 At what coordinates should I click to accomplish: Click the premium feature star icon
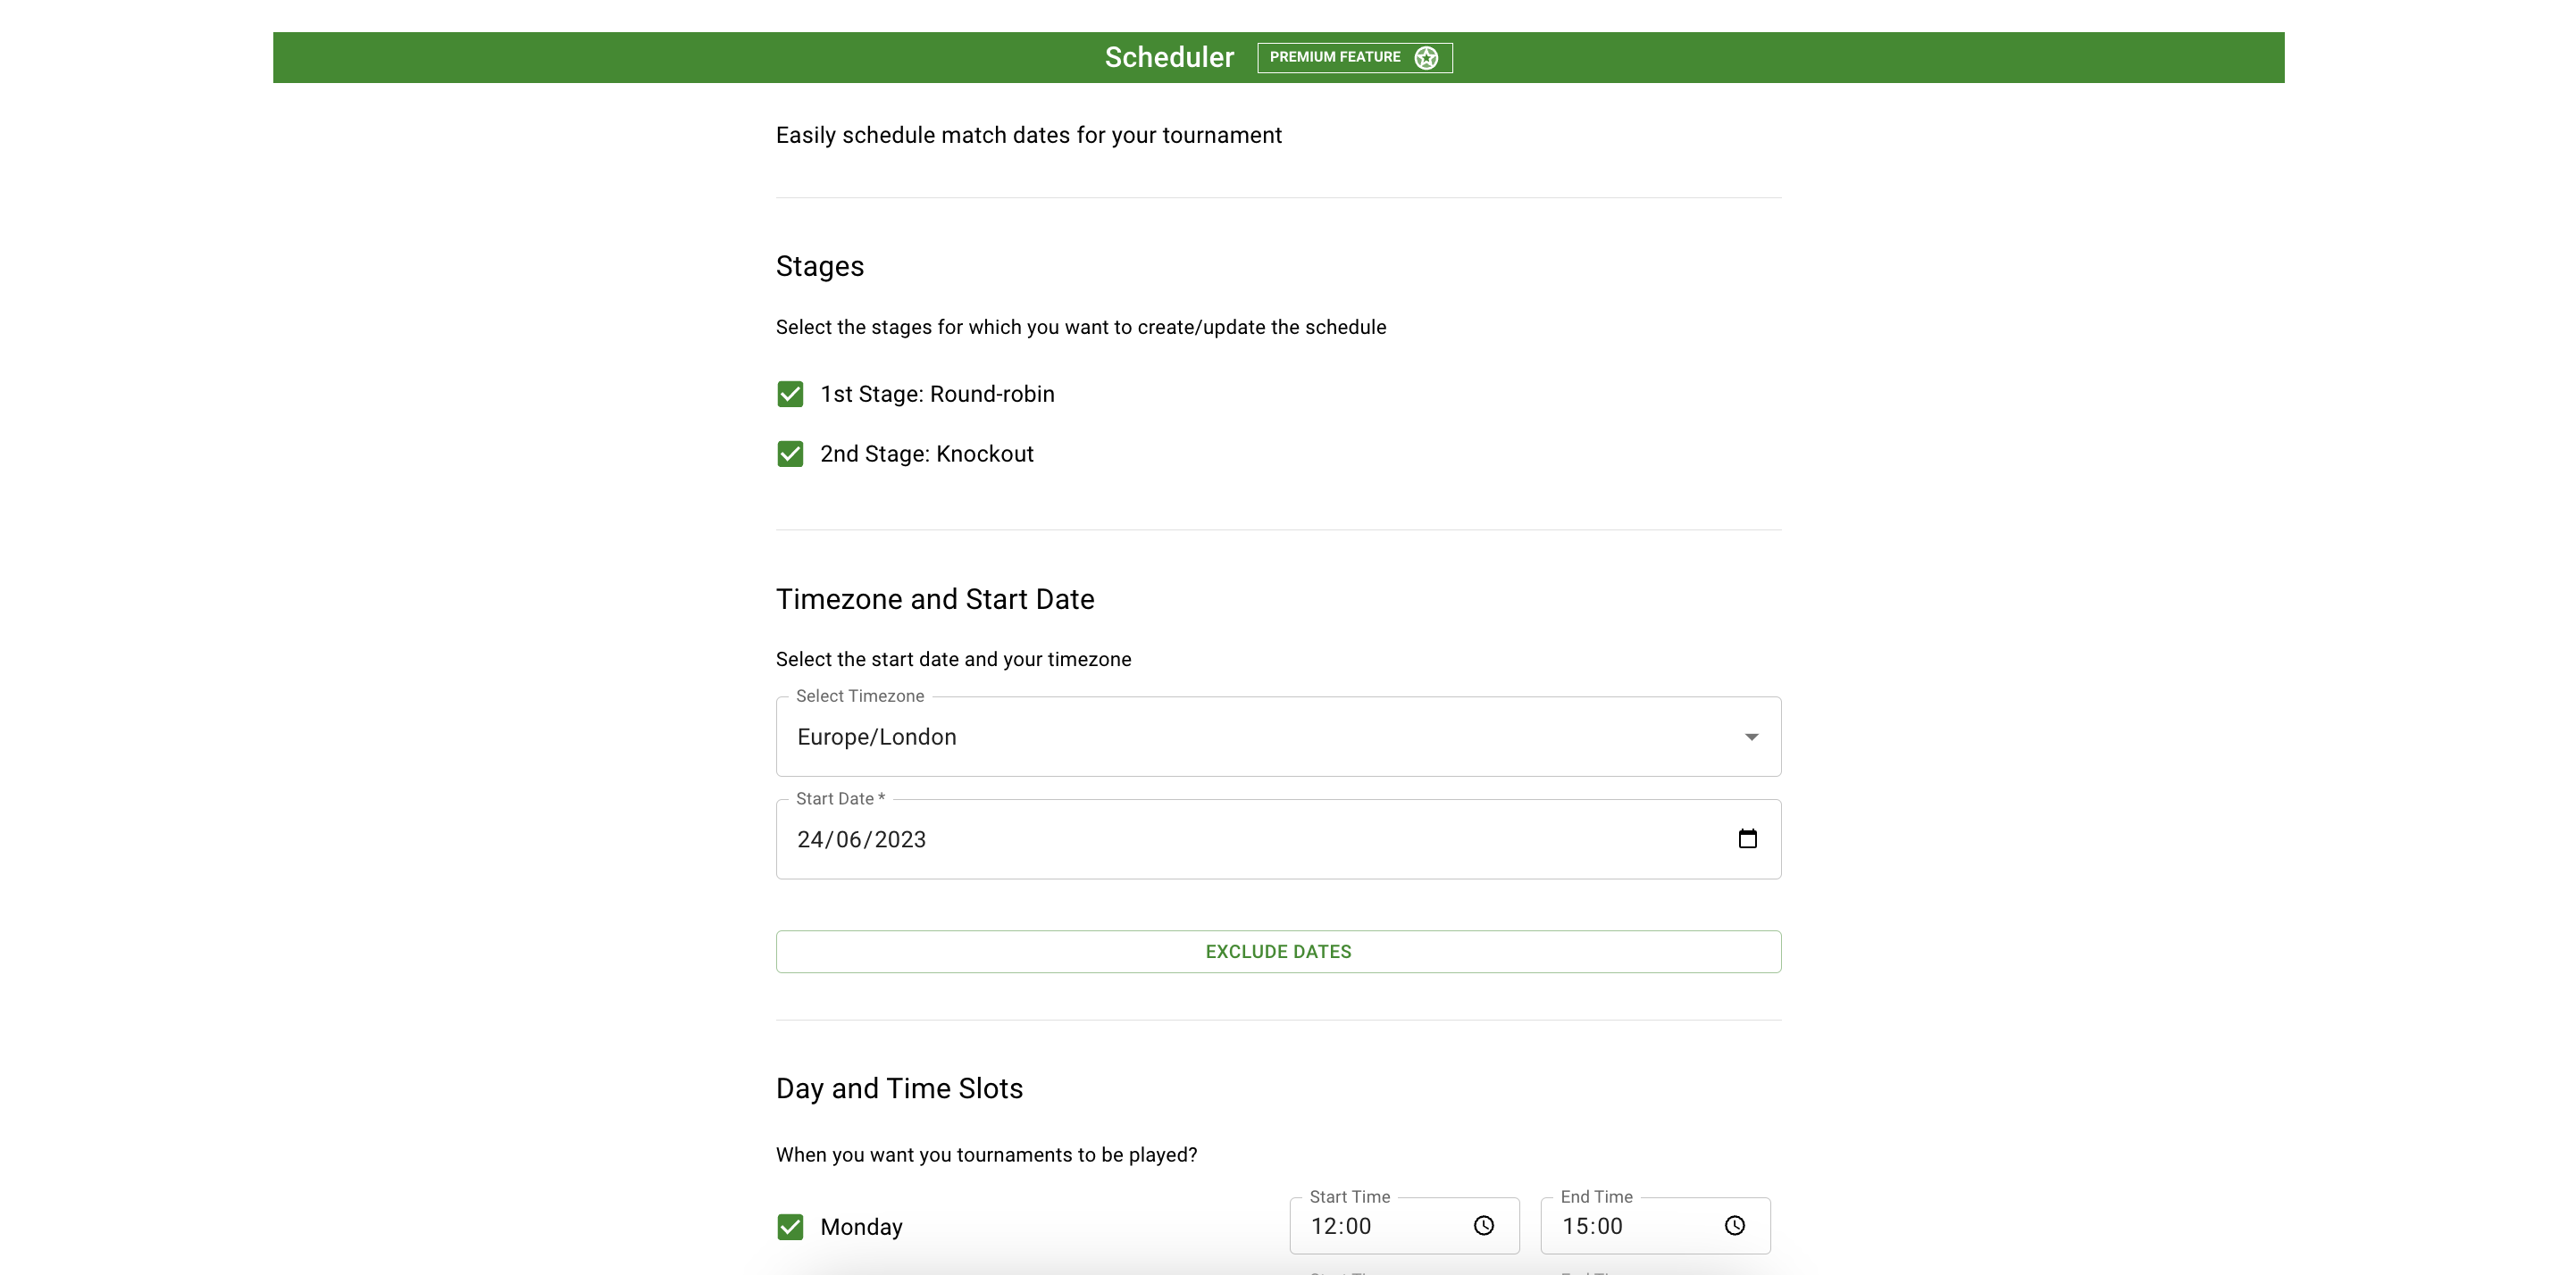1426,58
